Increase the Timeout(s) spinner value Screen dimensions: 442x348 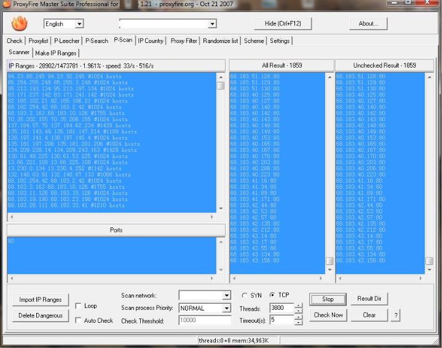click(298, 318)
